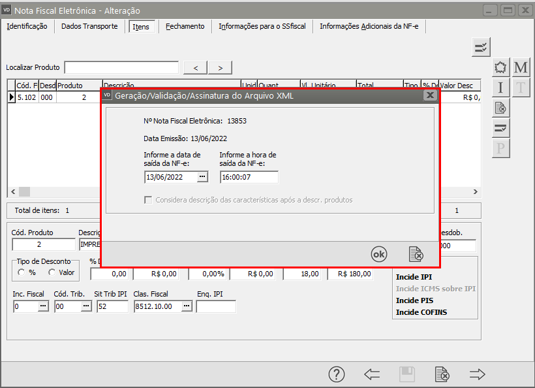Viewport: 535px width, 388px height.
Task: Click the M button in right toolbar
Action: [x=521, y=68]
